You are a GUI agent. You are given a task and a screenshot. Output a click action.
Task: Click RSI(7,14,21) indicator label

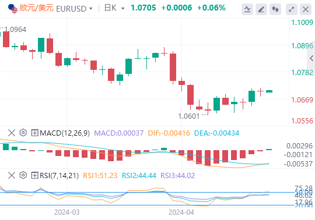[x=59, y=176]
